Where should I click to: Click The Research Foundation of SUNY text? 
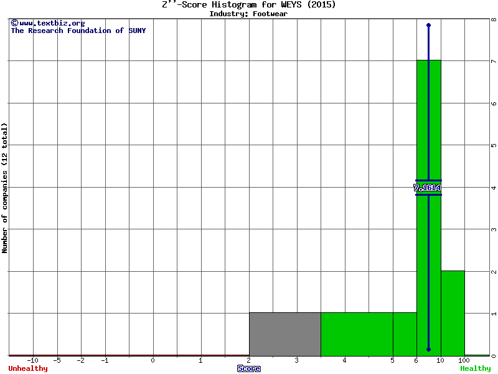78,31
